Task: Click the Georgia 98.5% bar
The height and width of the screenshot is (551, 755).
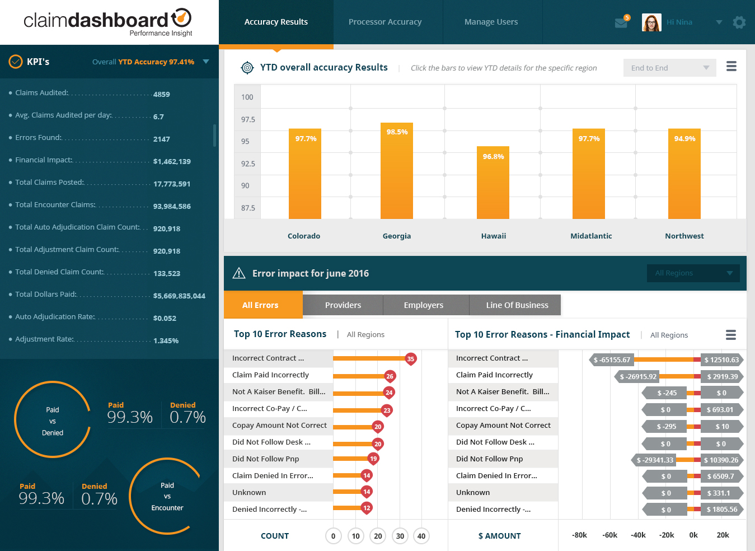Action: click(397, 171)
